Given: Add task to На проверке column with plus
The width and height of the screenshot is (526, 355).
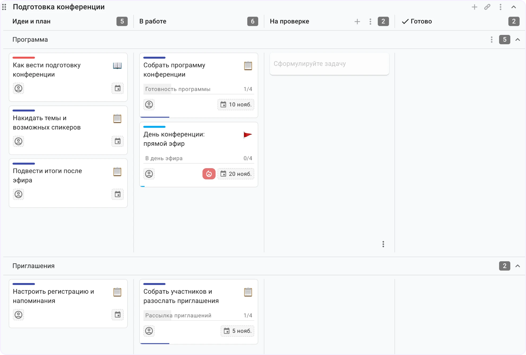Looking at the screenshot, I should 357,22.
